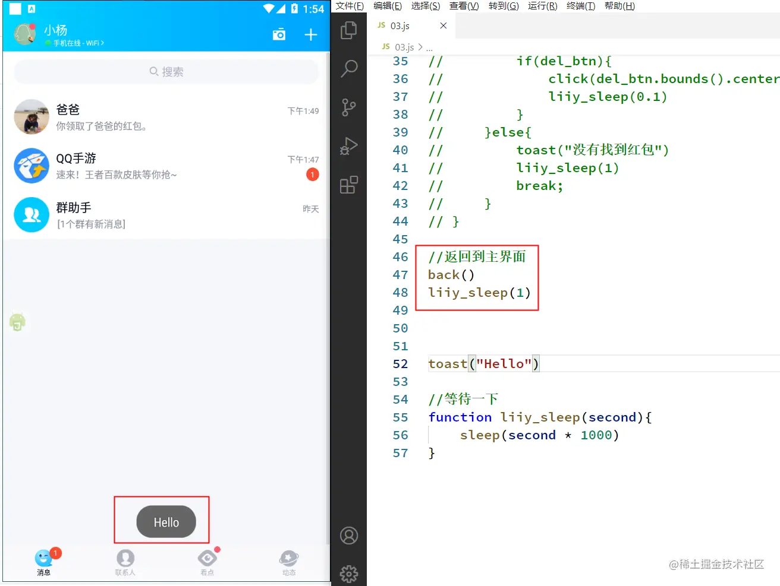Open the Source Control view
Image resolution: width=780 pixels, height=586 pixels.
point(349,107)
